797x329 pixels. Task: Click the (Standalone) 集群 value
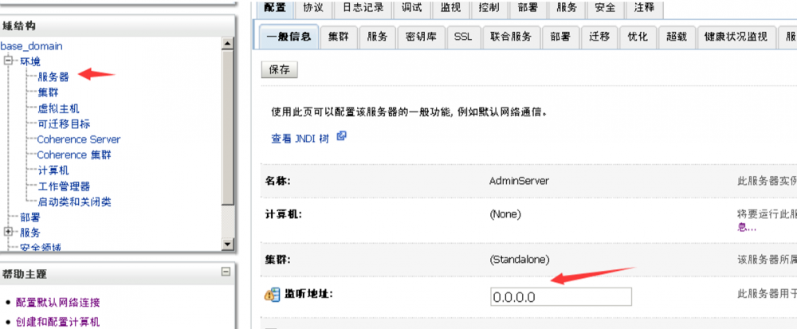[x=520, y=260]
